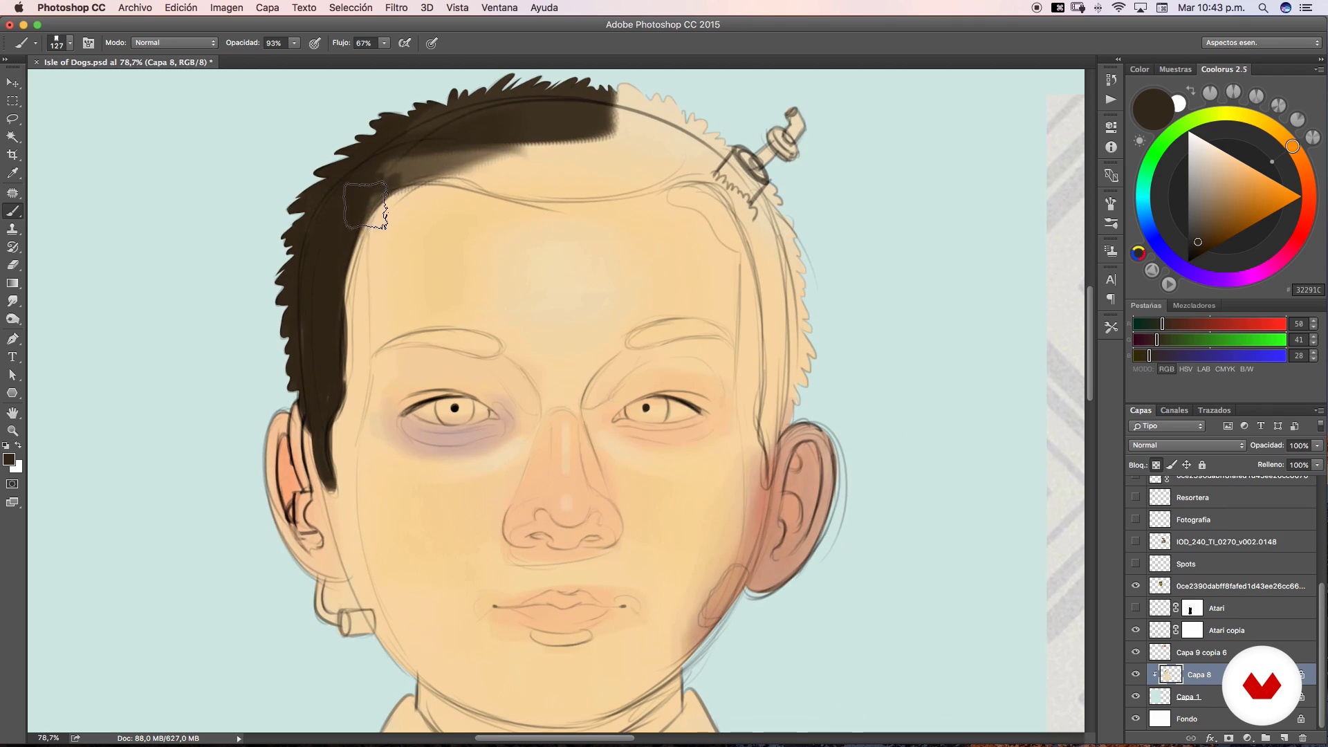Open the layer filter Tipo dropdown
The image size is (1328, 747).
pos(1167,426)
